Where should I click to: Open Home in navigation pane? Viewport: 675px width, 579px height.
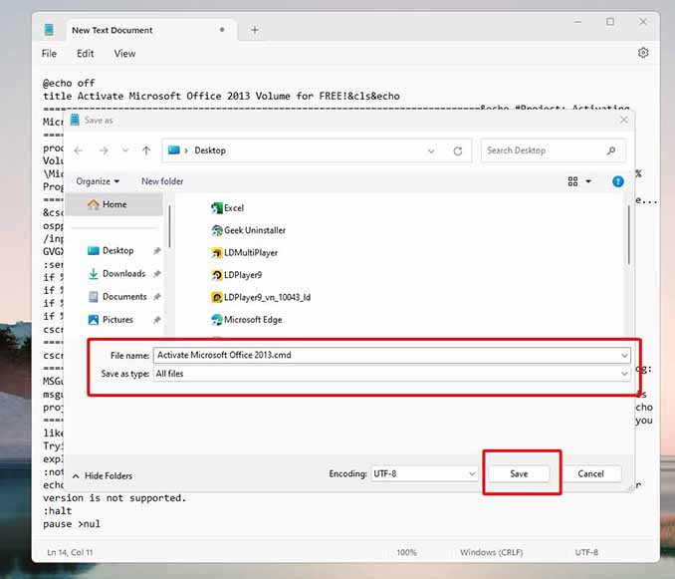coord(116,204)
